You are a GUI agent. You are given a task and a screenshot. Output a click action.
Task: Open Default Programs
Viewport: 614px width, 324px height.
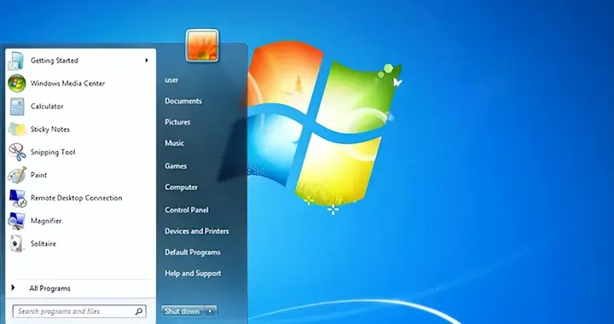[x=192, y=252]
